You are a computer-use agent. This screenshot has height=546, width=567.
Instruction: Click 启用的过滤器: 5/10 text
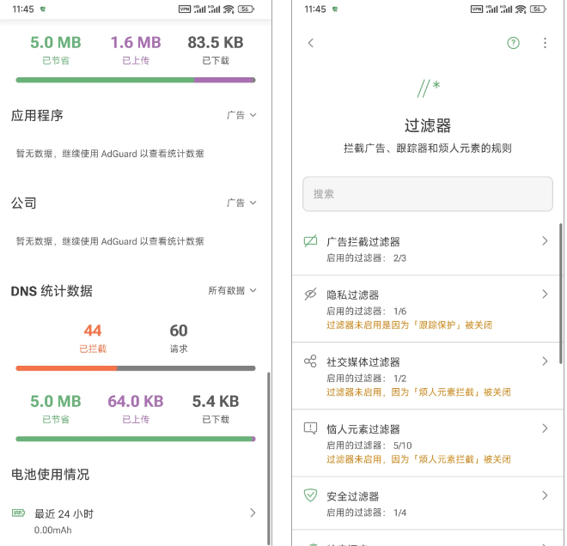369,446
